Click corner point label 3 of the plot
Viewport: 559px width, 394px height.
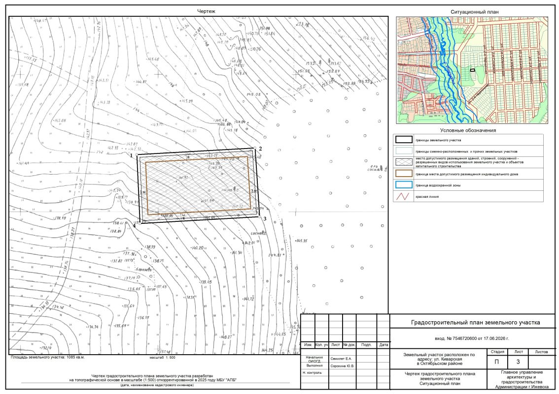coord(265,219)
